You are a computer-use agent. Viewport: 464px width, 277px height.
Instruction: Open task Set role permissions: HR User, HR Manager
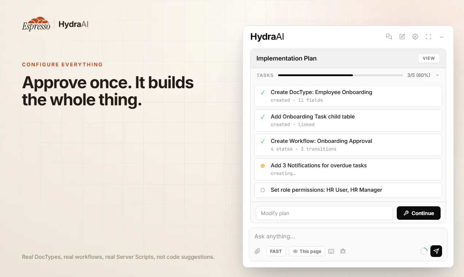tap(348, 190)
